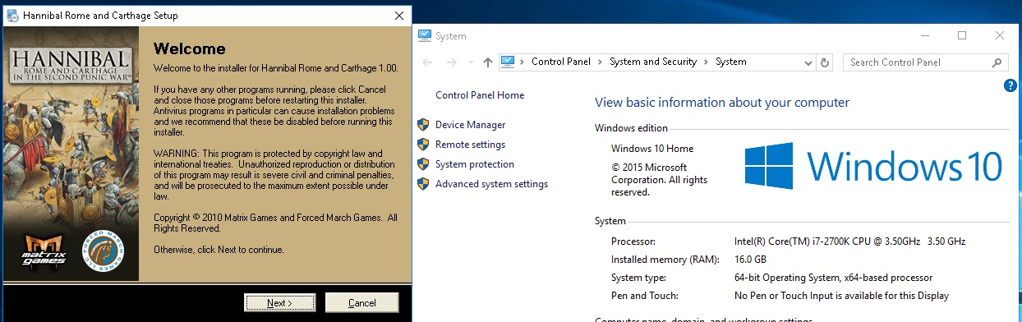Maximize the System window
The width and height of the screenshot is (1022, 322).
coord(962,36)
